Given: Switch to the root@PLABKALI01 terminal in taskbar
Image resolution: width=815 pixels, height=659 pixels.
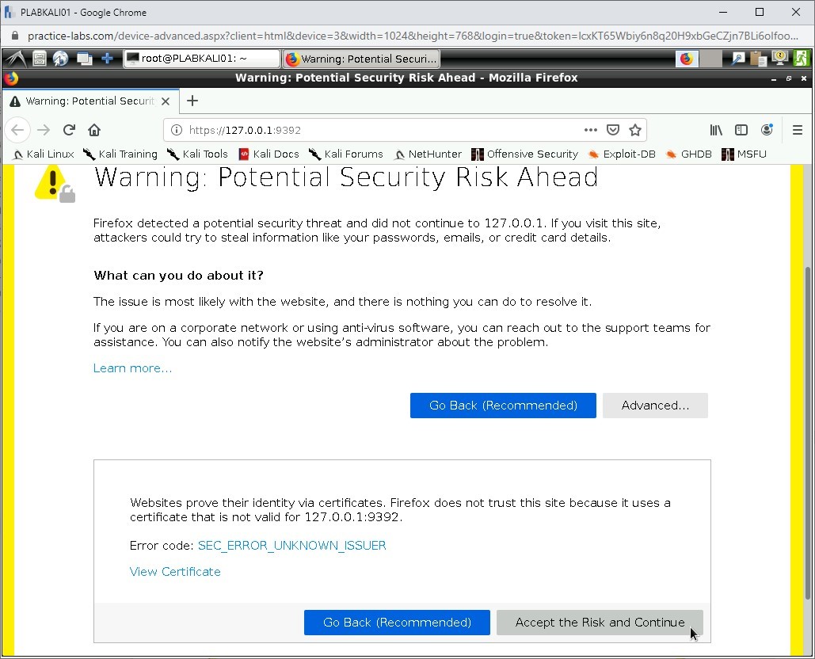Looking at the screenshot, I should [x=201, y=59].
